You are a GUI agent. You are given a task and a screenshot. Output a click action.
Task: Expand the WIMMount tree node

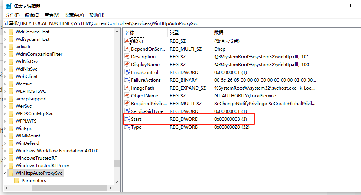(5, 136)
